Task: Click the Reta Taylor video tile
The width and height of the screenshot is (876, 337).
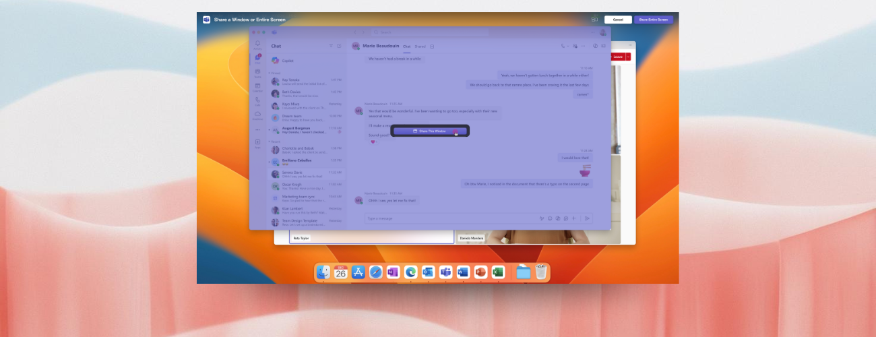Action: [x=372, y=237]
